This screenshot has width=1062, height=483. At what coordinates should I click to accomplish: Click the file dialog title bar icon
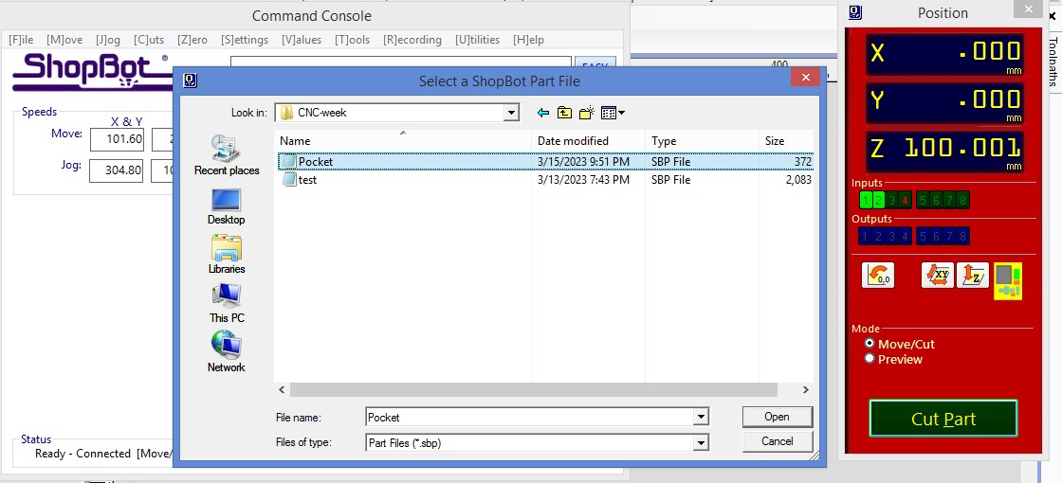191,80
